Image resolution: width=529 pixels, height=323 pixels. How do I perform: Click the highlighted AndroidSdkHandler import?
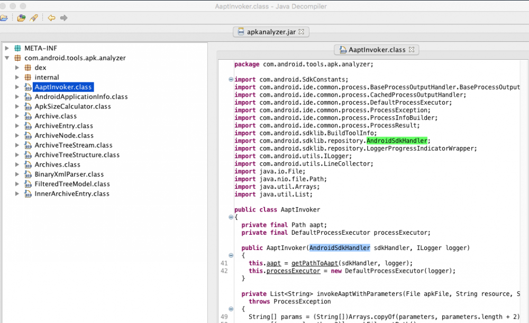coord(397,141)
